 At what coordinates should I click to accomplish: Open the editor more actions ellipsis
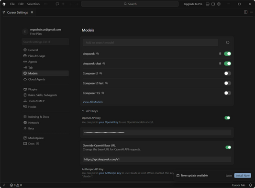[251, 12]
